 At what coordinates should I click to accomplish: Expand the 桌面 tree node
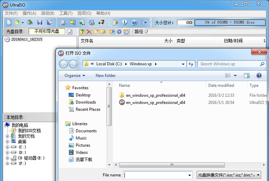(7, 142)
